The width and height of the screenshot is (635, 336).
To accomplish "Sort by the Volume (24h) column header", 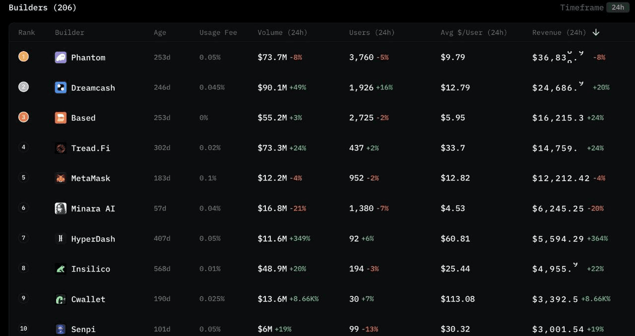I will point(282,33).
